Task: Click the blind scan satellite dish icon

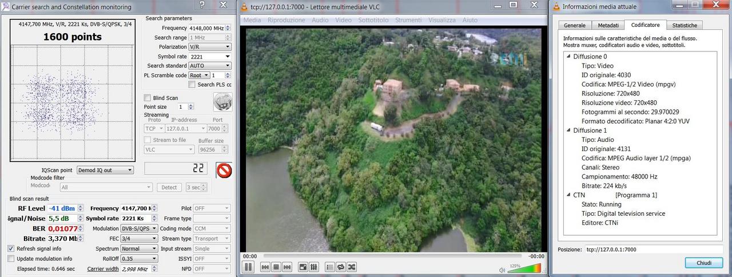Action: pyautogui.click(x=222, y=101)
